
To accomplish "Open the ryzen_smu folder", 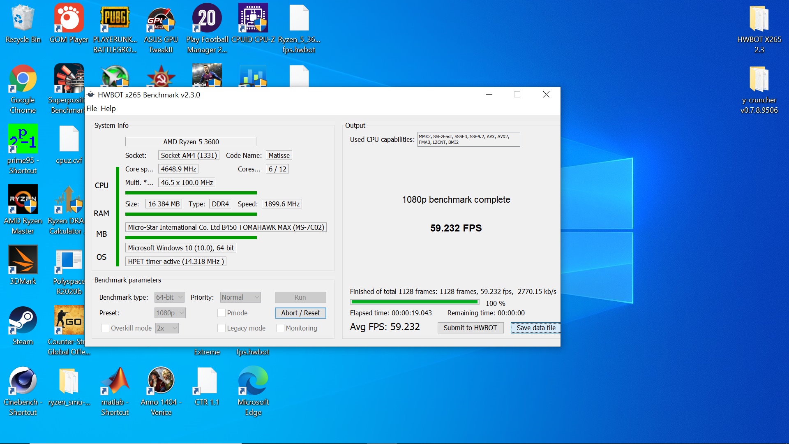I will tap(69, 386).
